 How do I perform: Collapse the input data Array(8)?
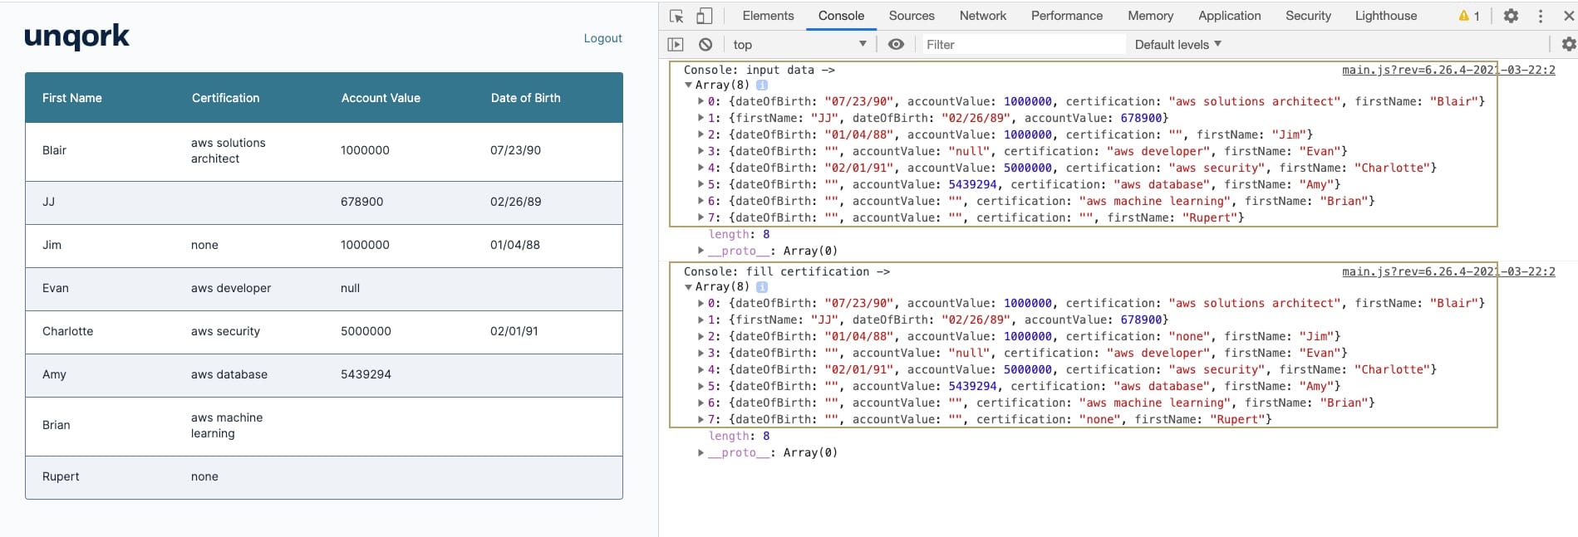pos(688,85)
